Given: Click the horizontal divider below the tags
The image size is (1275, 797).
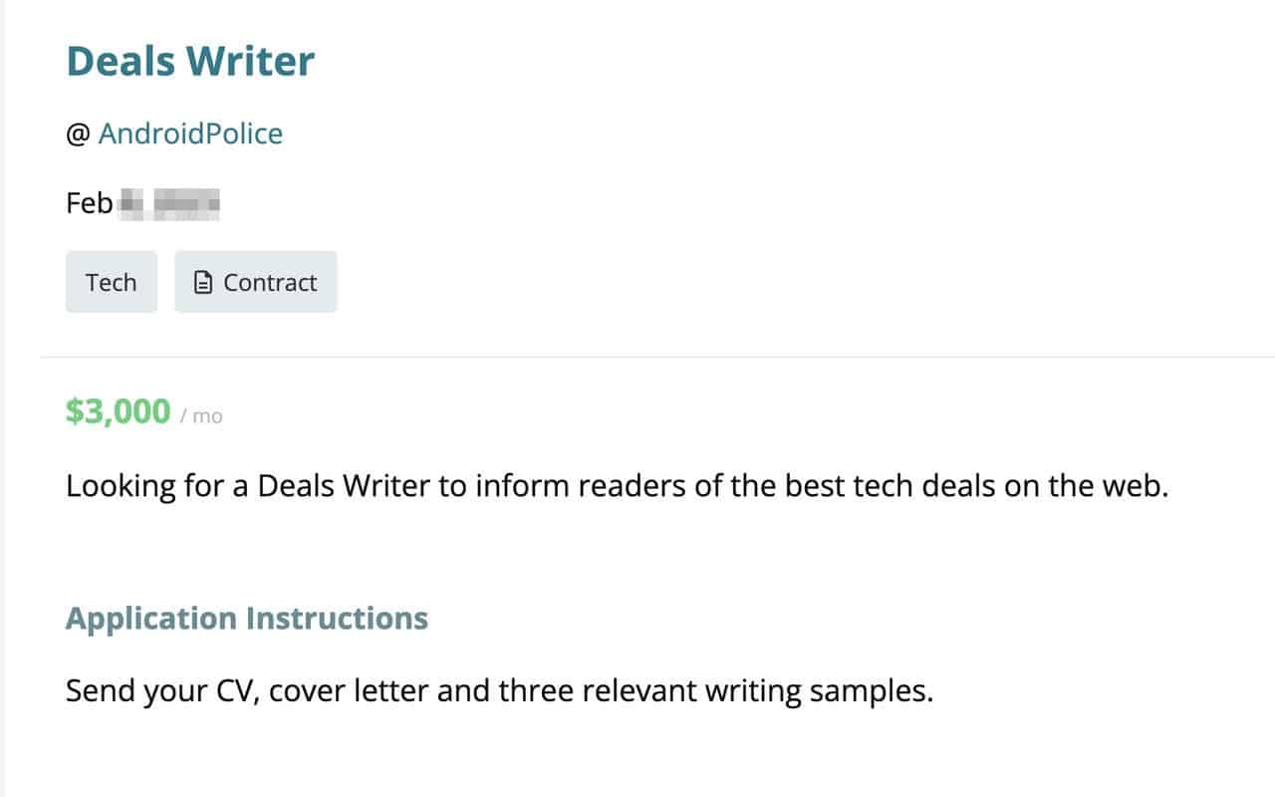Looking at the screenshot, I should tap(657, 356).
